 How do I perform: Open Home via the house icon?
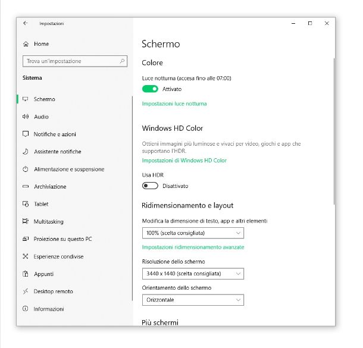(x=26, y=44)
